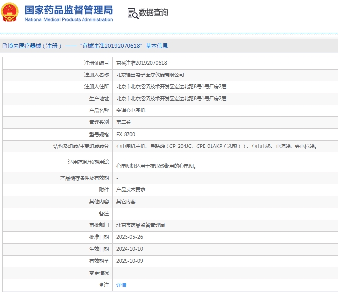Select 北京市药品监督管理局 approval department
338x295 pixels.
140,225
